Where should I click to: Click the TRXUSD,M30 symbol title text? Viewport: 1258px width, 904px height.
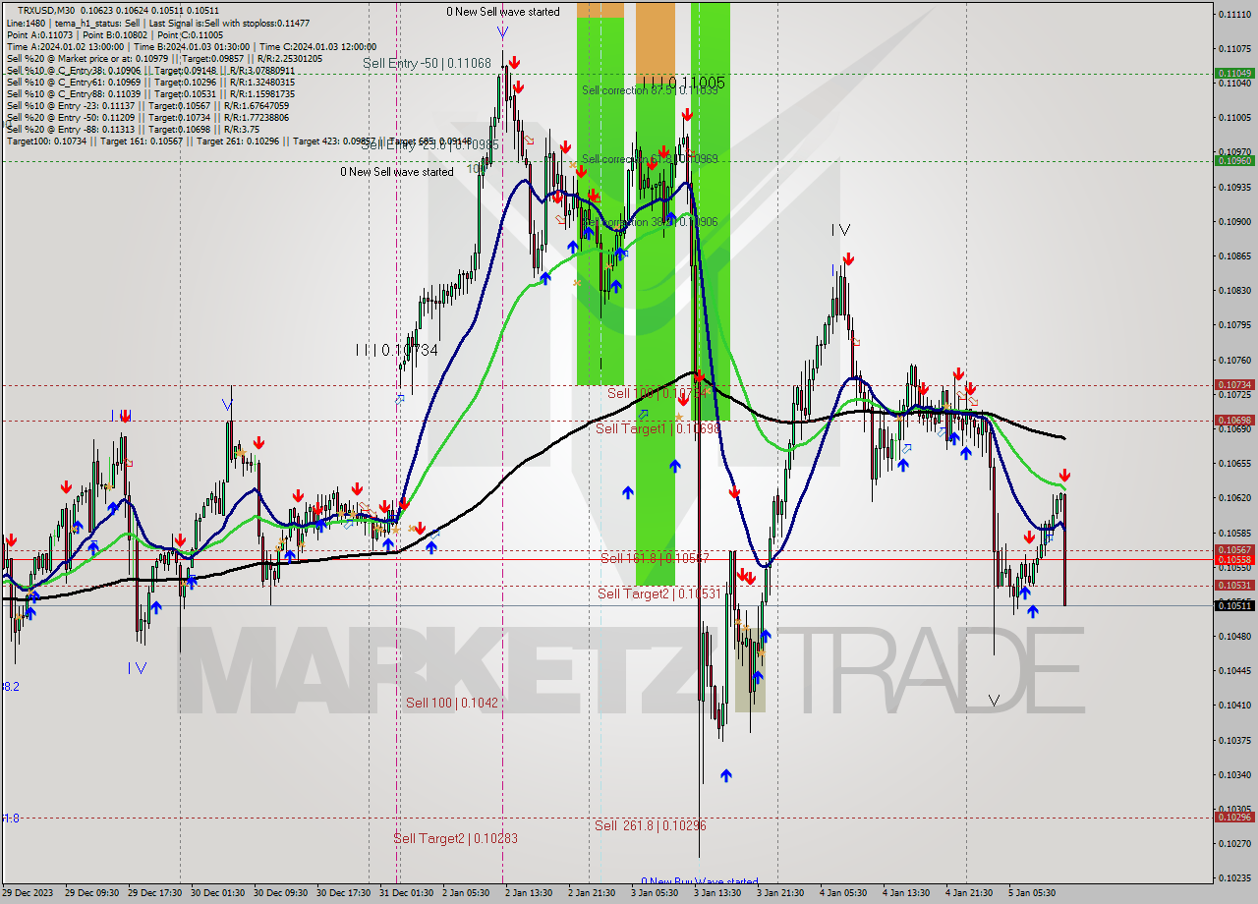click(x=46, y=10)
